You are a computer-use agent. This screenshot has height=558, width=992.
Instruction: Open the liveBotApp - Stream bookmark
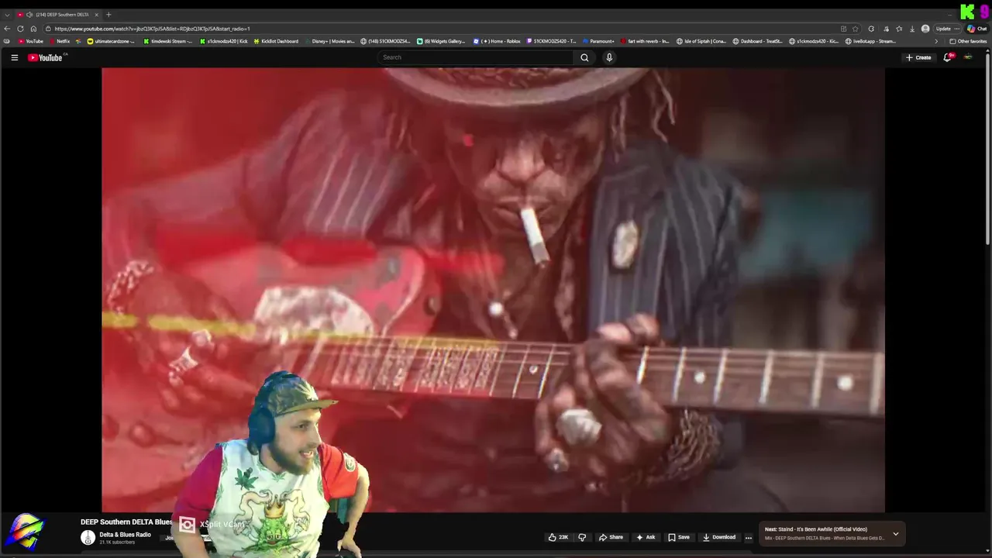coord(870,41)
